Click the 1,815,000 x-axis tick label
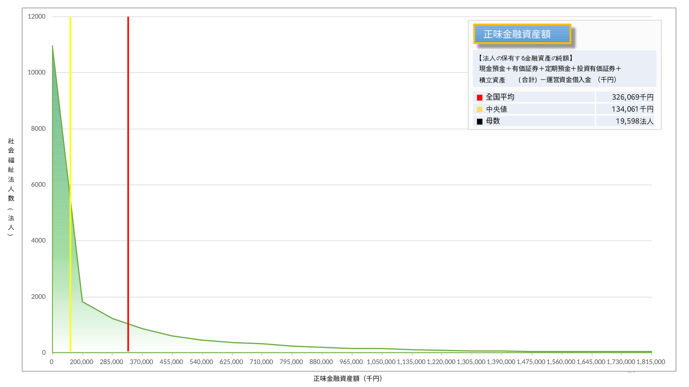This screenshot has width=689, height=387. click(651, 362)
